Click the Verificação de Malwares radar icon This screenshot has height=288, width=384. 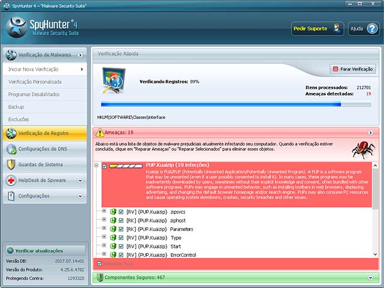pos(11,55)
